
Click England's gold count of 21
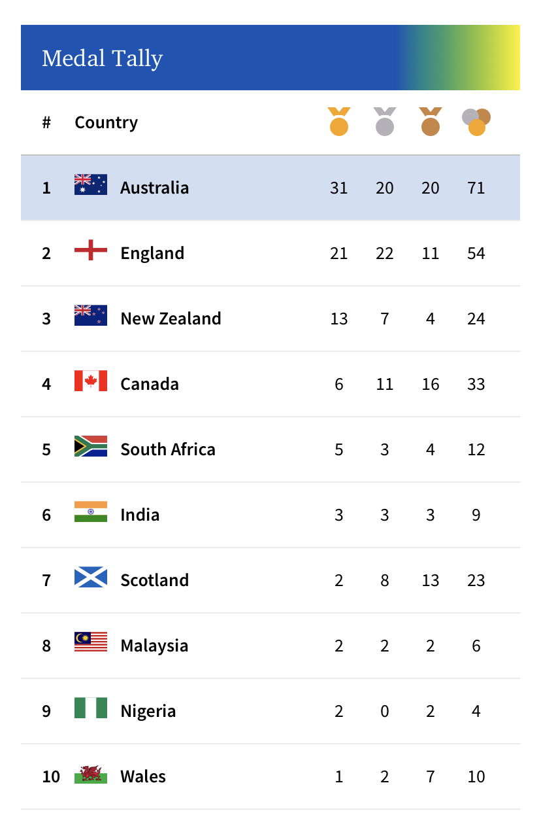(339, 253)
